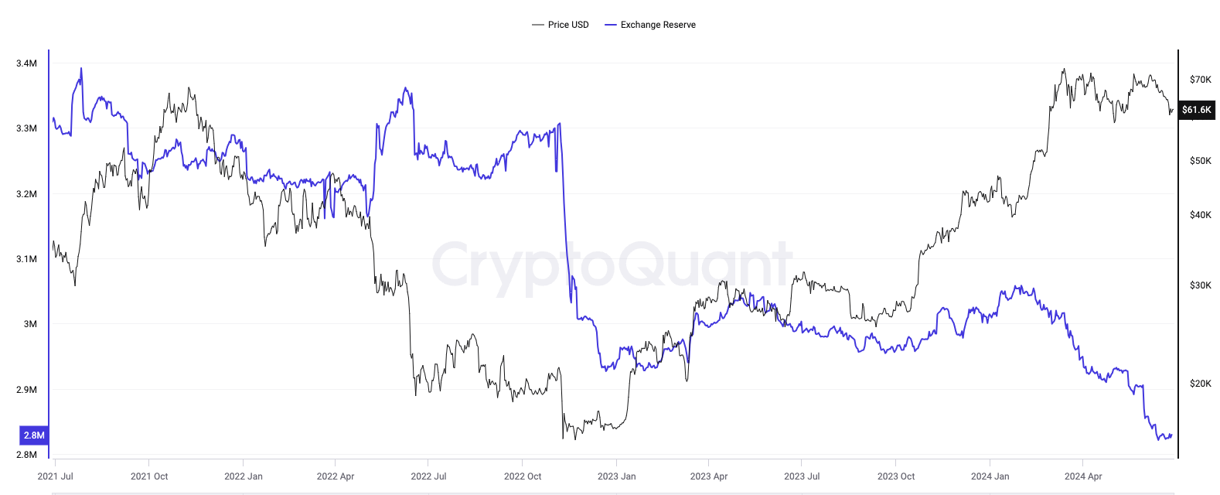
Task: Select the 2021 Jul date axis label
Action: (56, 476)
